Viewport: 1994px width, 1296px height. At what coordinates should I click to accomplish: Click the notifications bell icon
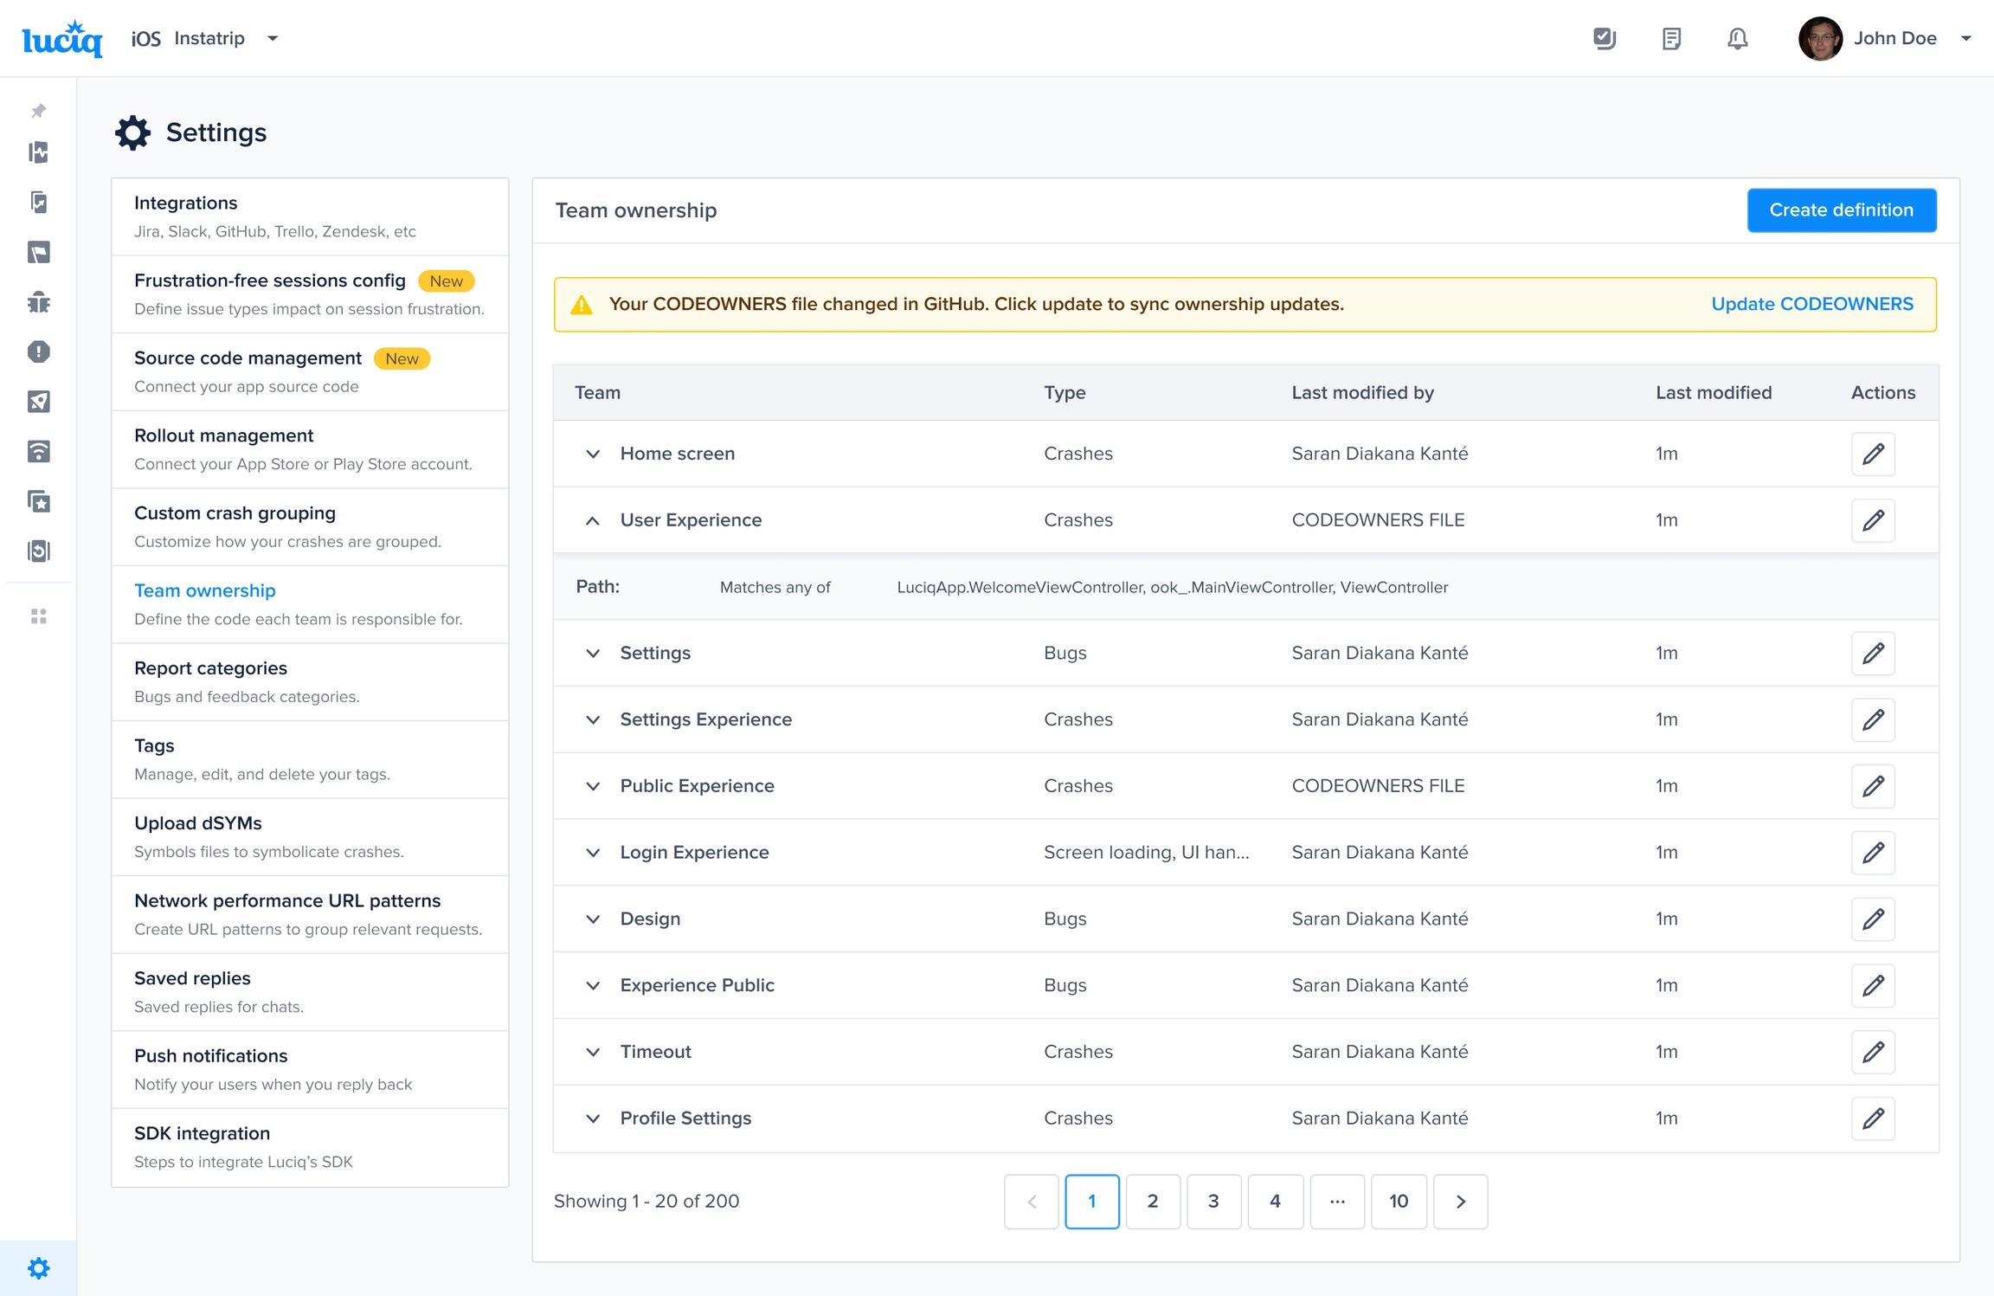pos(1737,39)
